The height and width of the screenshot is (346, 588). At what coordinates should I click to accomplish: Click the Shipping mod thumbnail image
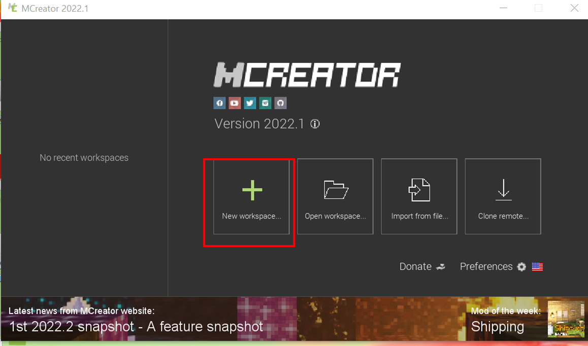click(566, 319)
